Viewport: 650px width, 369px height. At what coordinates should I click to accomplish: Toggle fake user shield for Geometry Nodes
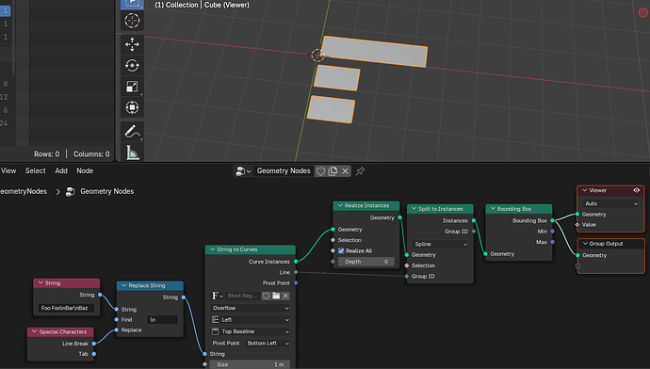click(x=320, y=171)
